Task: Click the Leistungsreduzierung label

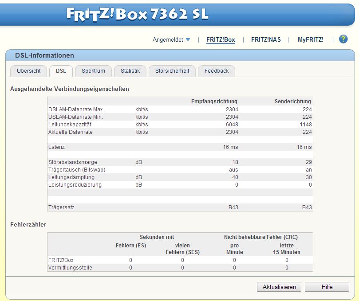Action: (x=75, y=185)
